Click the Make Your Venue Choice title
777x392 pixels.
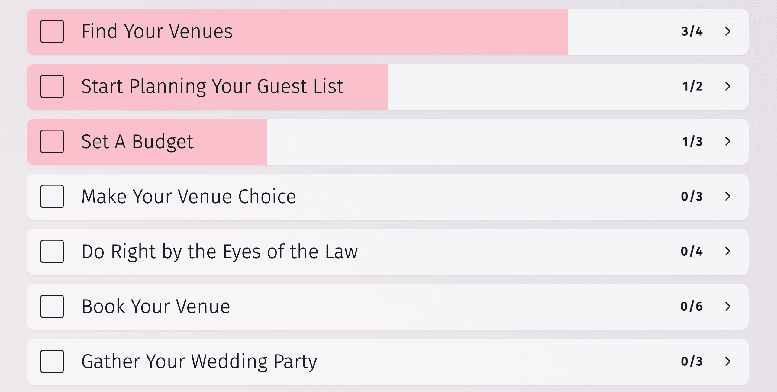tap(189, 196)
